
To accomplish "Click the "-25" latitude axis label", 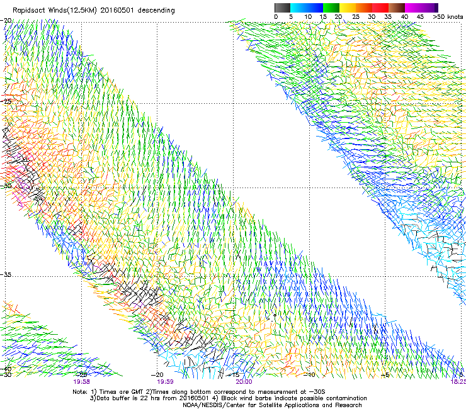I will [6, 102].
